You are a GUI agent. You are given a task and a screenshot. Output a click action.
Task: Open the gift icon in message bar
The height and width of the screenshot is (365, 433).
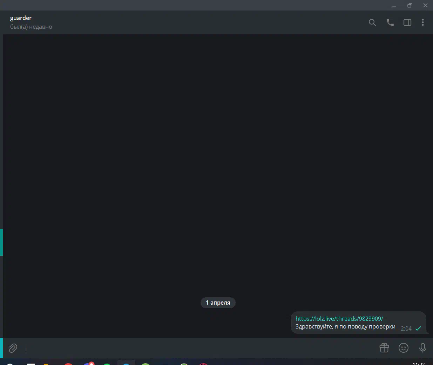(x=384, y=348)
